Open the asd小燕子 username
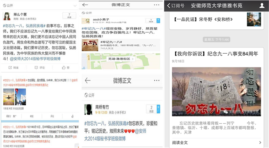Screen dimensions: 269x148 click(101, 20)
